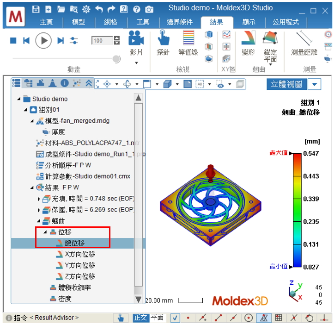The width and height of the screenshot is (334, 325).
Task: Select X方向位移 in result tree
Action: tap(79, 254)
